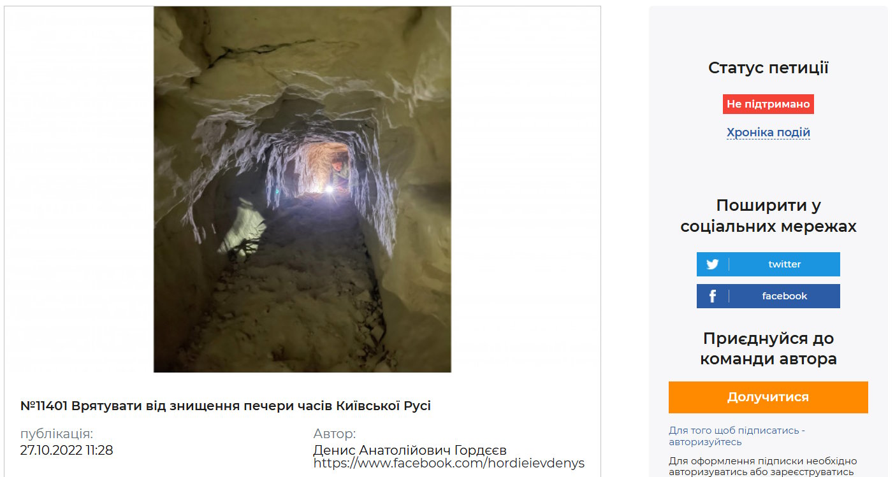Image resolution: width=895 pixels, height=477 pixels.
Task: Click the Автор: label
Action: click(334, 434)
